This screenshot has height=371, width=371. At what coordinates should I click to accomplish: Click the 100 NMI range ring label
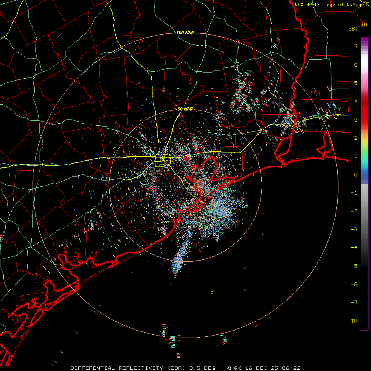pos(185,33)
